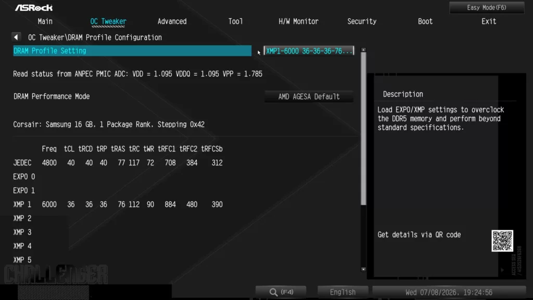The image size is (533, 300).
Task: Switch to the Advanced tab
Action: [x=172, y=21]
